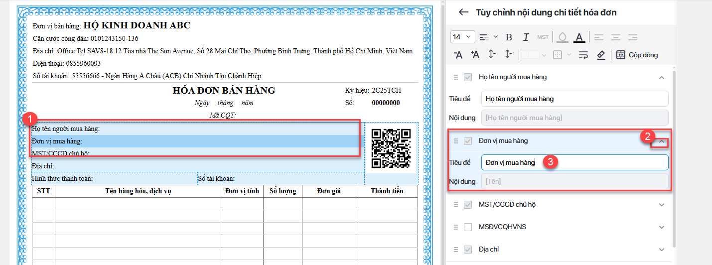This screenshot has width=712, height=265.
Task: Toggle italic text formatting
Action: click(526, 37)
